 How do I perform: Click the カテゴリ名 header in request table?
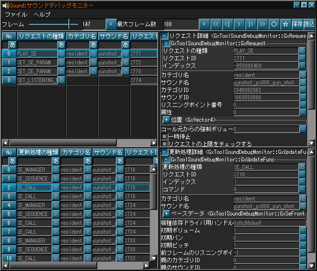coord(81,36)
